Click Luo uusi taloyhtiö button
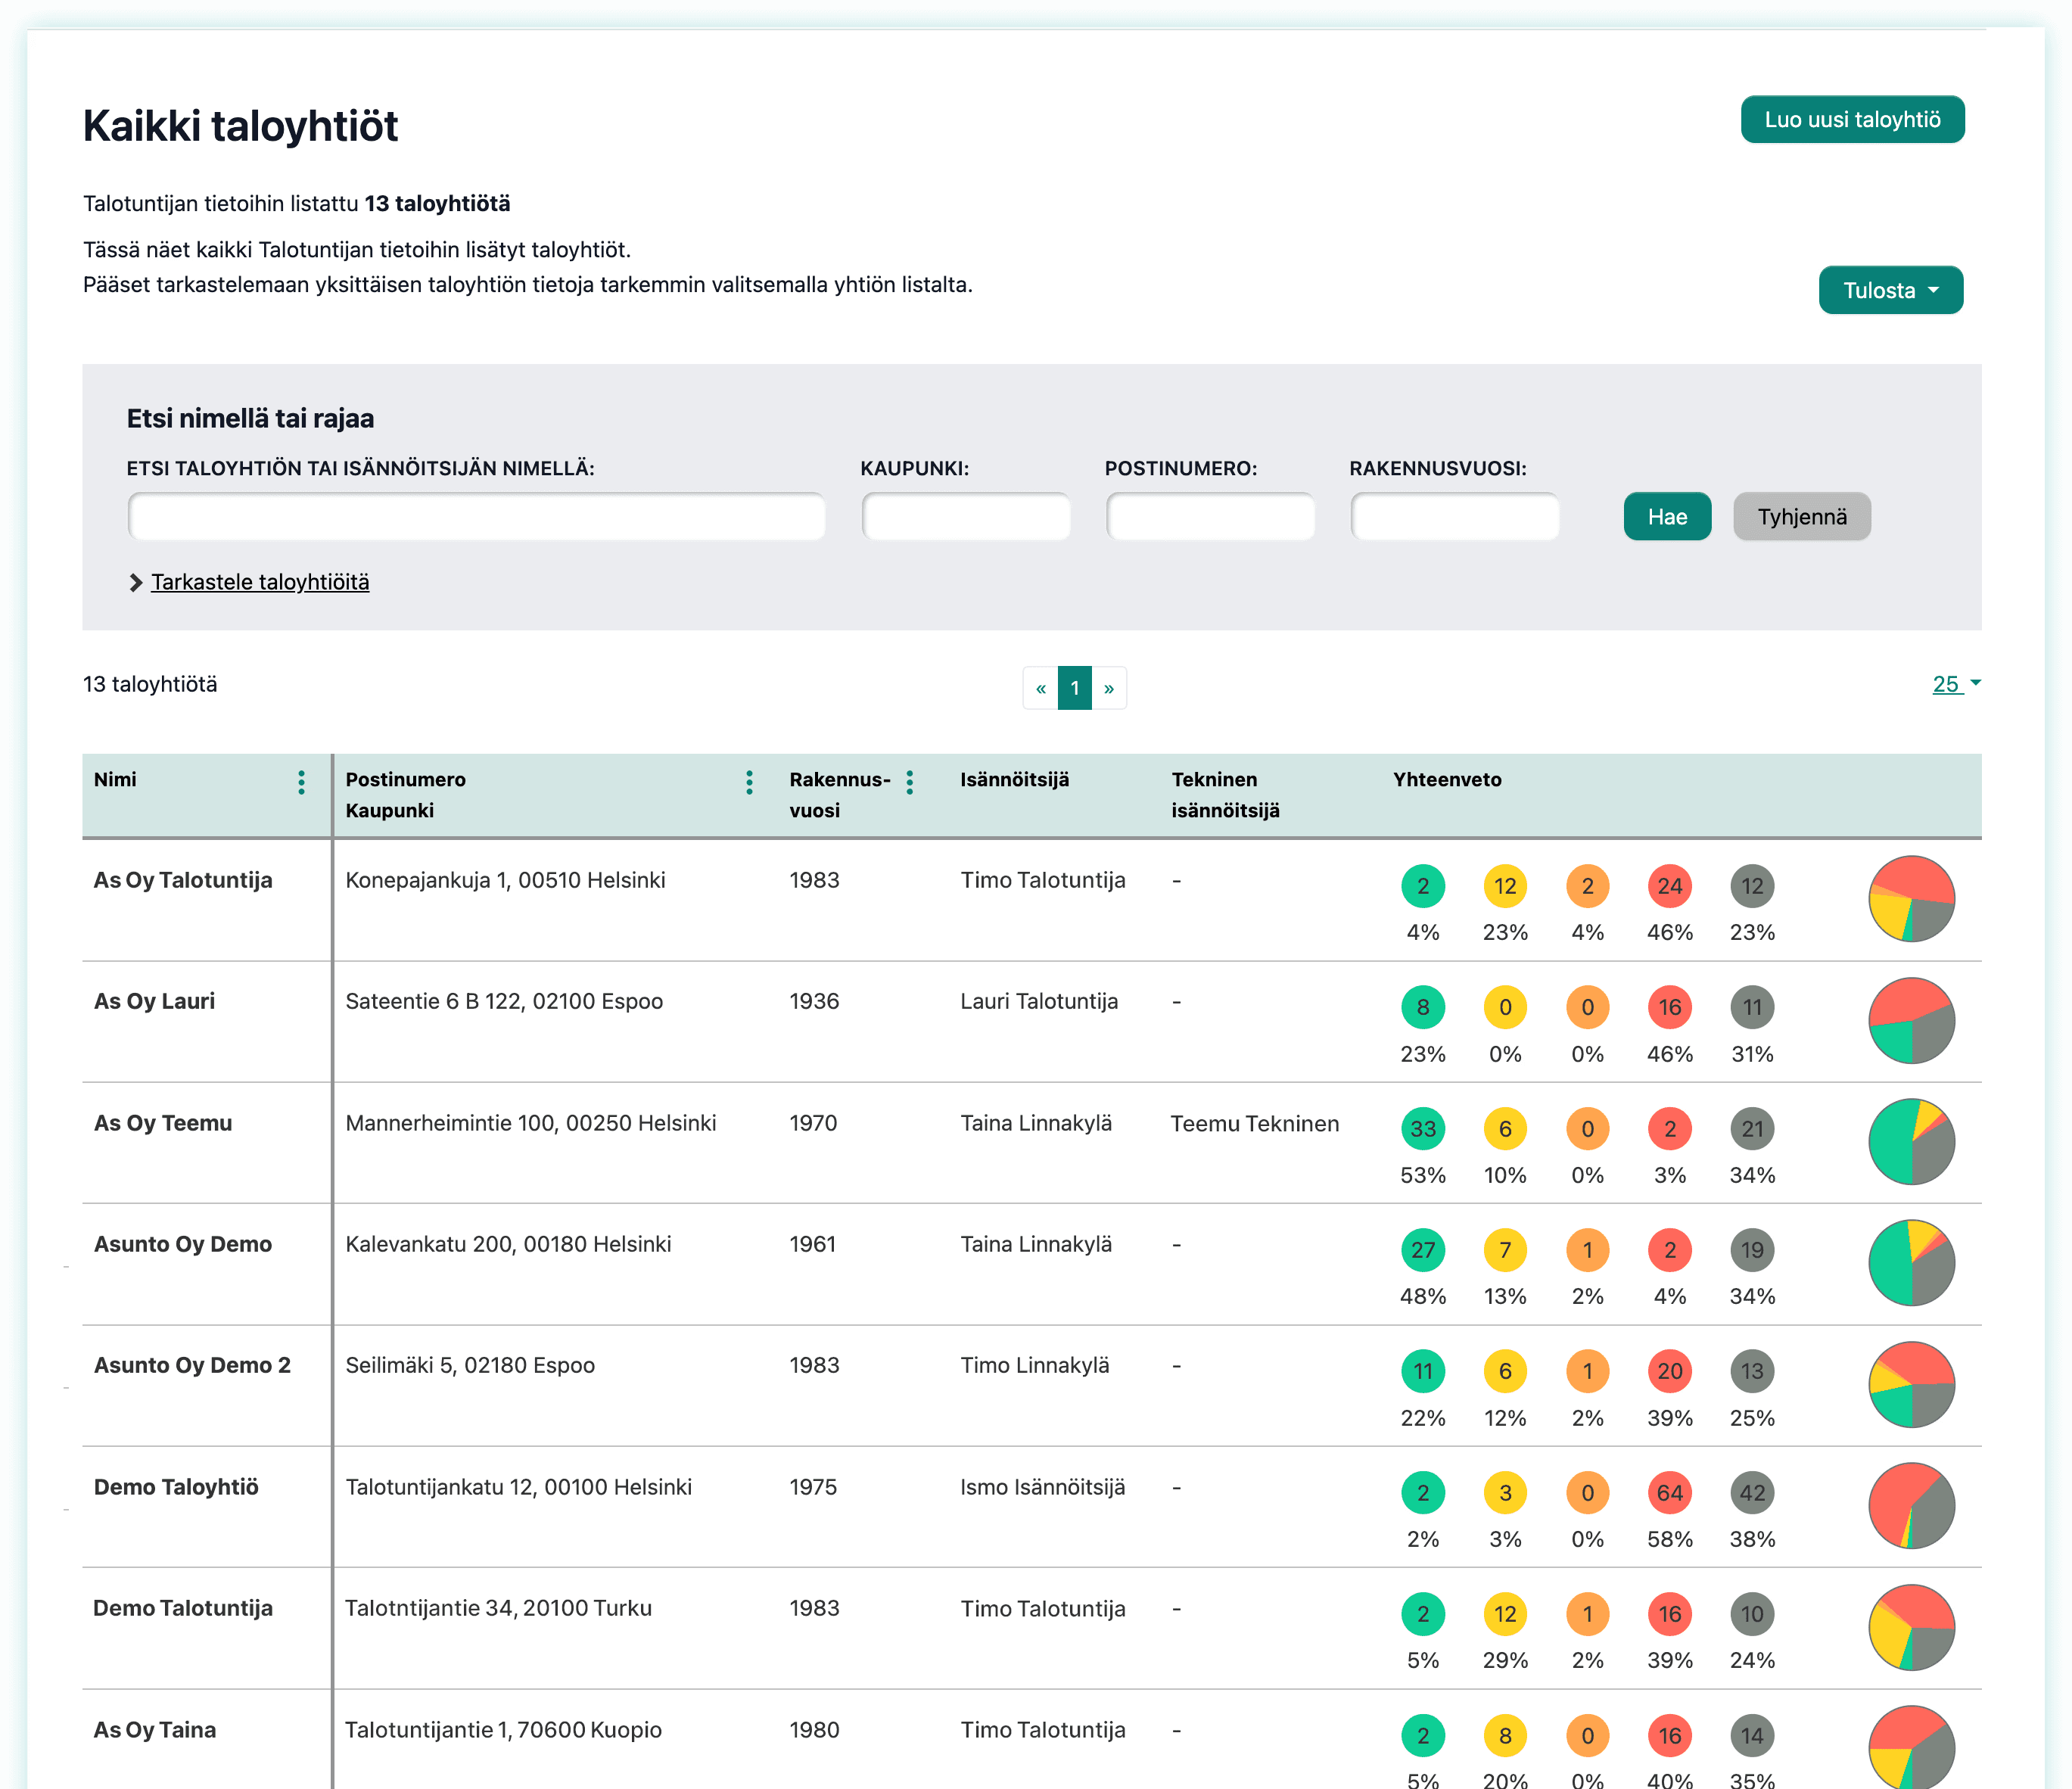Screen dimensions: 2072x1789 click(1852, 120)
